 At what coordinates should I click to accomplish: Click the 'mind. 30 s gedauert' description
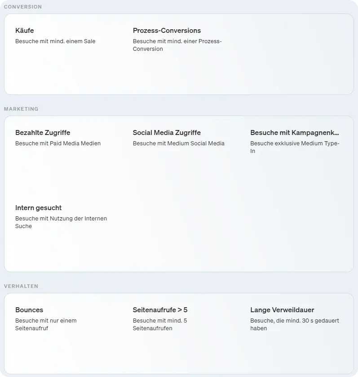coord(294,324)
